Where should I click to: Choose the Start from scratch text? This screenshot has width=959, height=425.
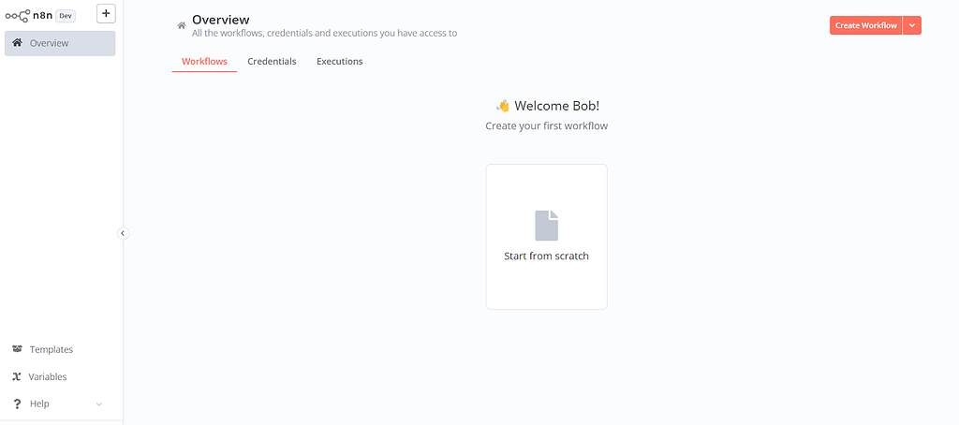546,256
